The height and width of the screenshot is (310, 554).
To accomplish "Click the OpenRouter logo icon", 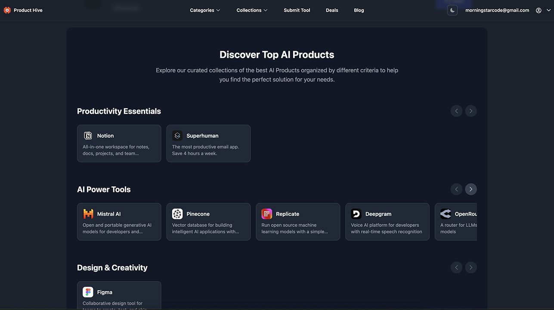I will [446, 214].
